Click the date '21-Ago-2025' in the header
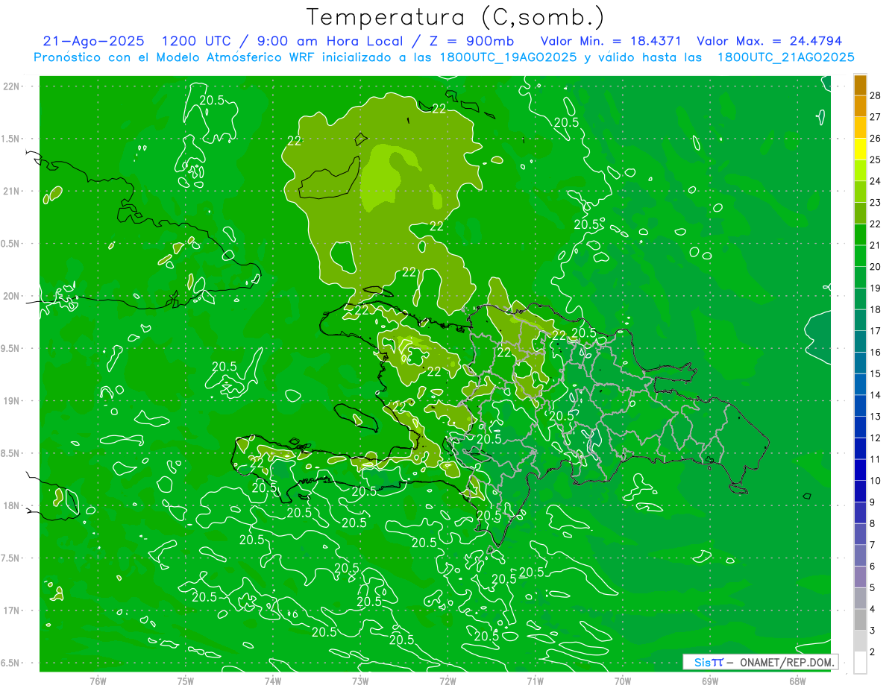Viewport: 895px width, 691px height. pos(94,41)
